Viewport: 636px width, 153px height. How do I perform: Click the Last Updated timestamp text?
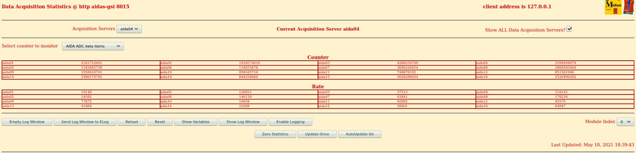(x=593, y=145)
